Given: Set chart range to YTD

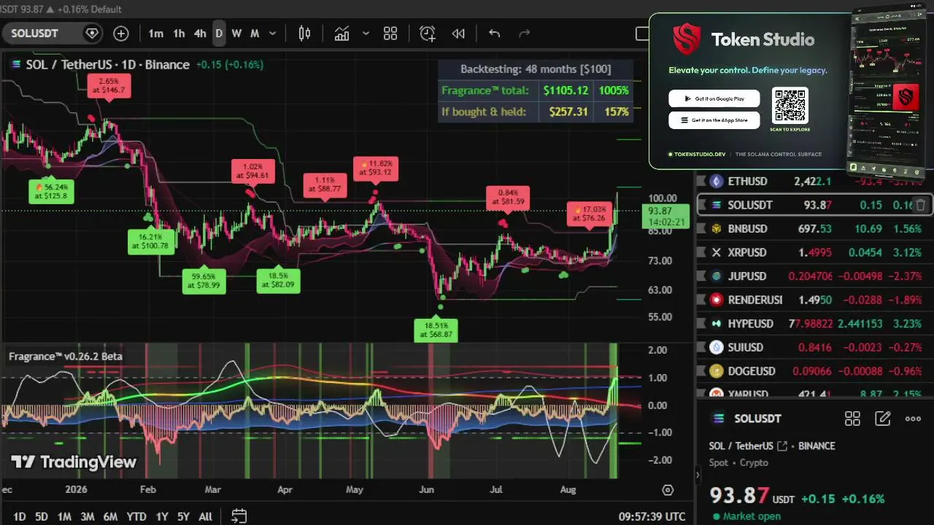Looking at the screenshot, I should point(136,516).
